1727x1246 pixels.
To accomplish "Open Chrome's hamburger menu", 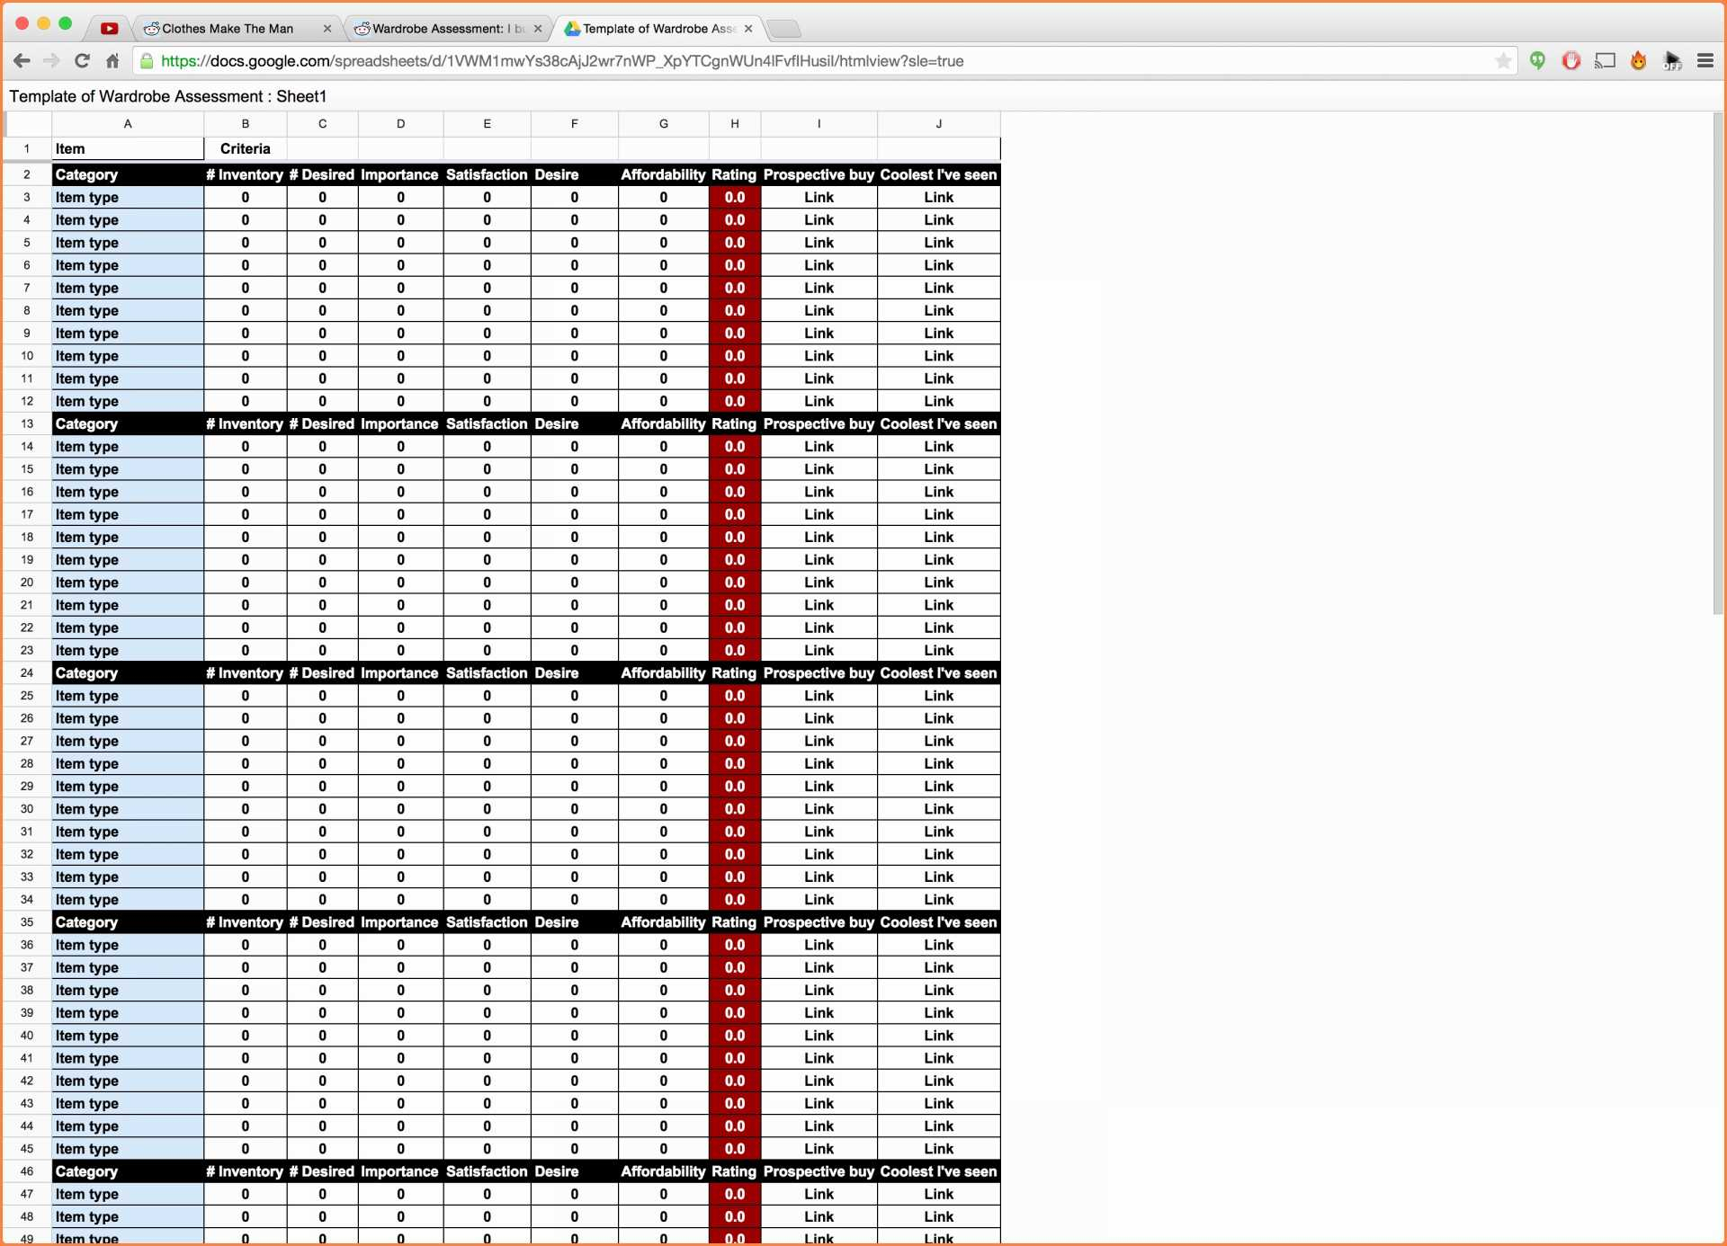I will (x=1705, y=61).
